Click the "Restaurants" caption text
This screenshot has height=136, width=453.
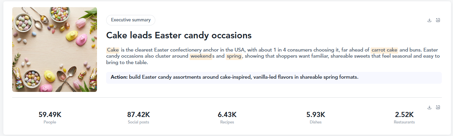pyautogui.click(x=404, y=122)
